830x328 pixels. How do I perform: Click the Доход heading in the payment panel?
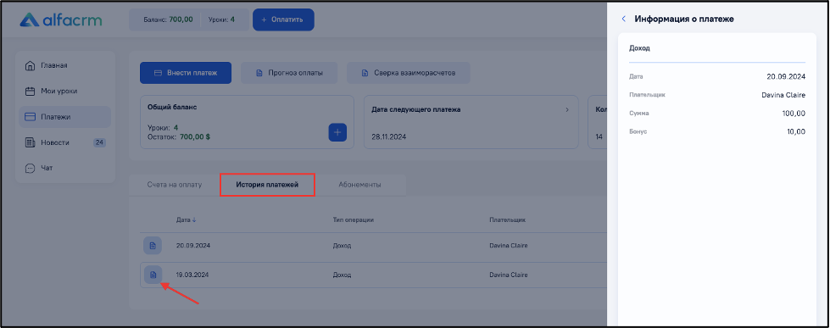pos(639,48)
